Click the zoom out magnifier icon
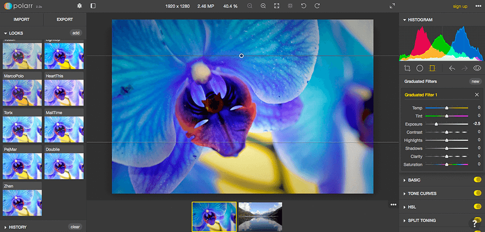Viewport: 485px width, 232px height. [x=250, y=6]
